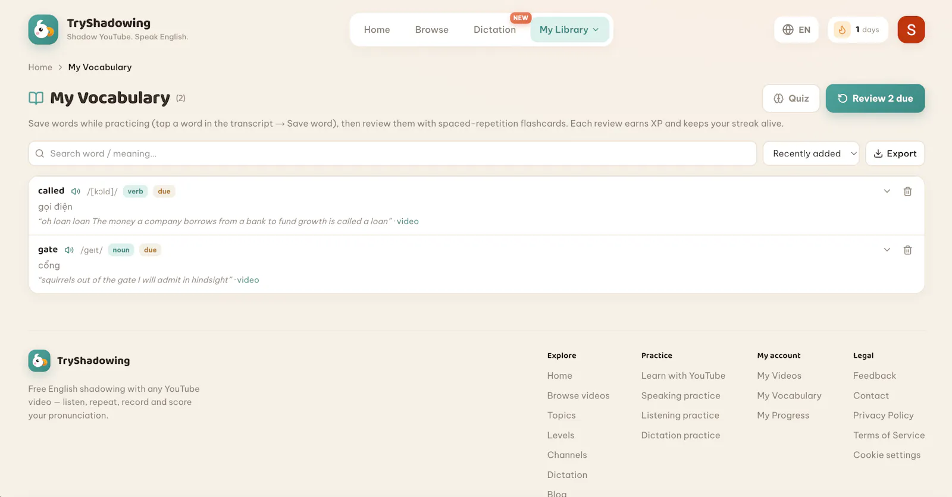Click the globe language icon
Screen dimensions: 952x497
pos(788,30)
